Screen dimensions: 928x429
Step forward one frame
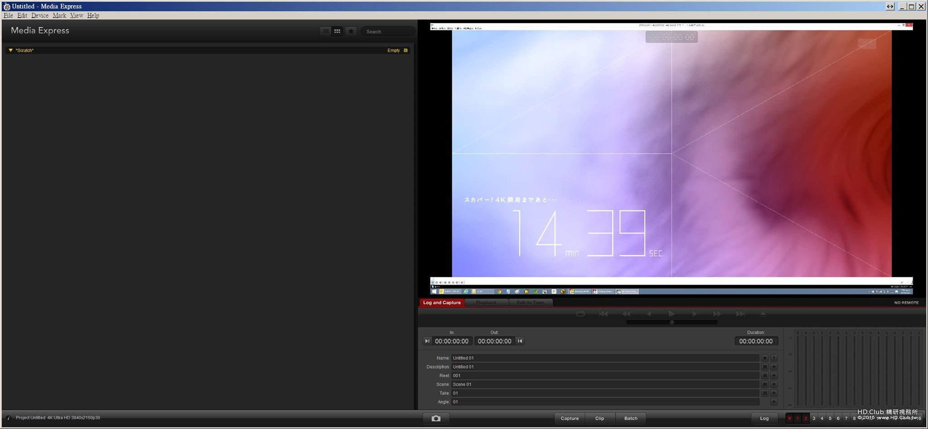tap(694, 314)
